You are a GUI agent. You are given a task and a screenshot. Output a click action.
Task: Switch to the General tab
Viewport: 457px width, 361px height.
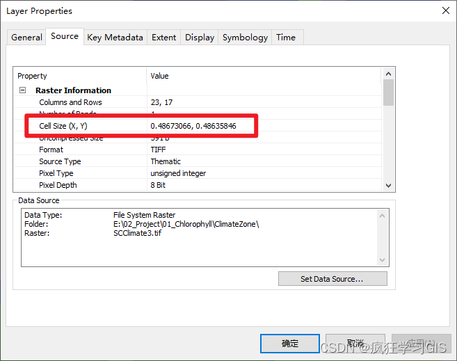click(26, 38)
